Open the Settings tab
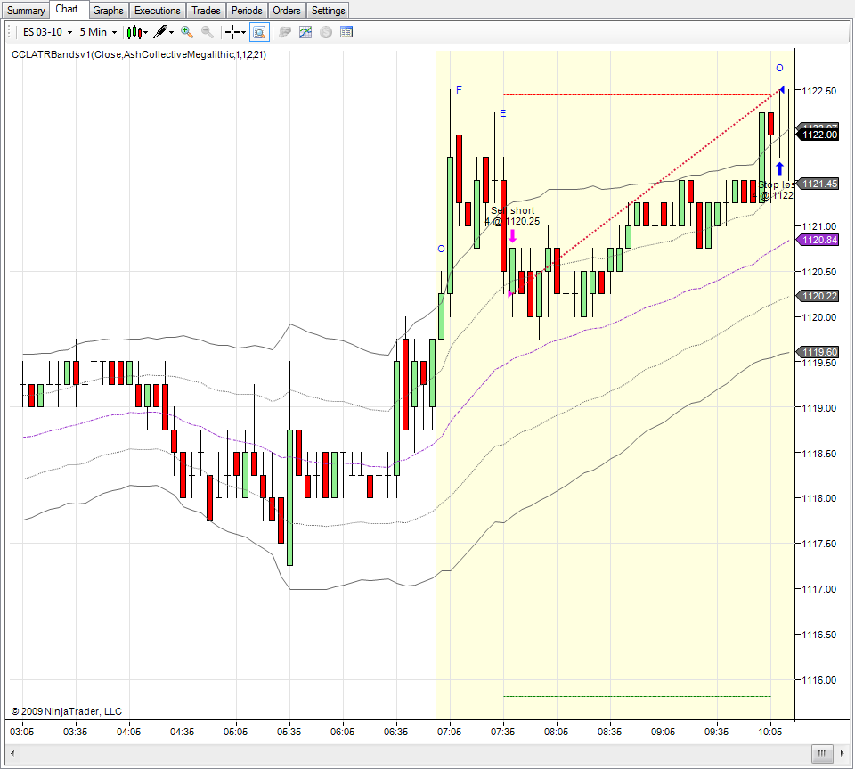Image resolution: width=855 pixels, height=770 pixels. coord(328,11)
